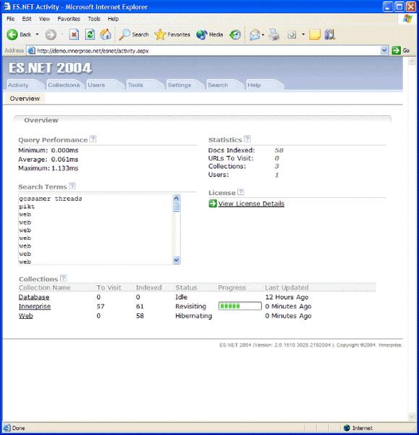Open help icon beside Search Terms

pos(72,186)
